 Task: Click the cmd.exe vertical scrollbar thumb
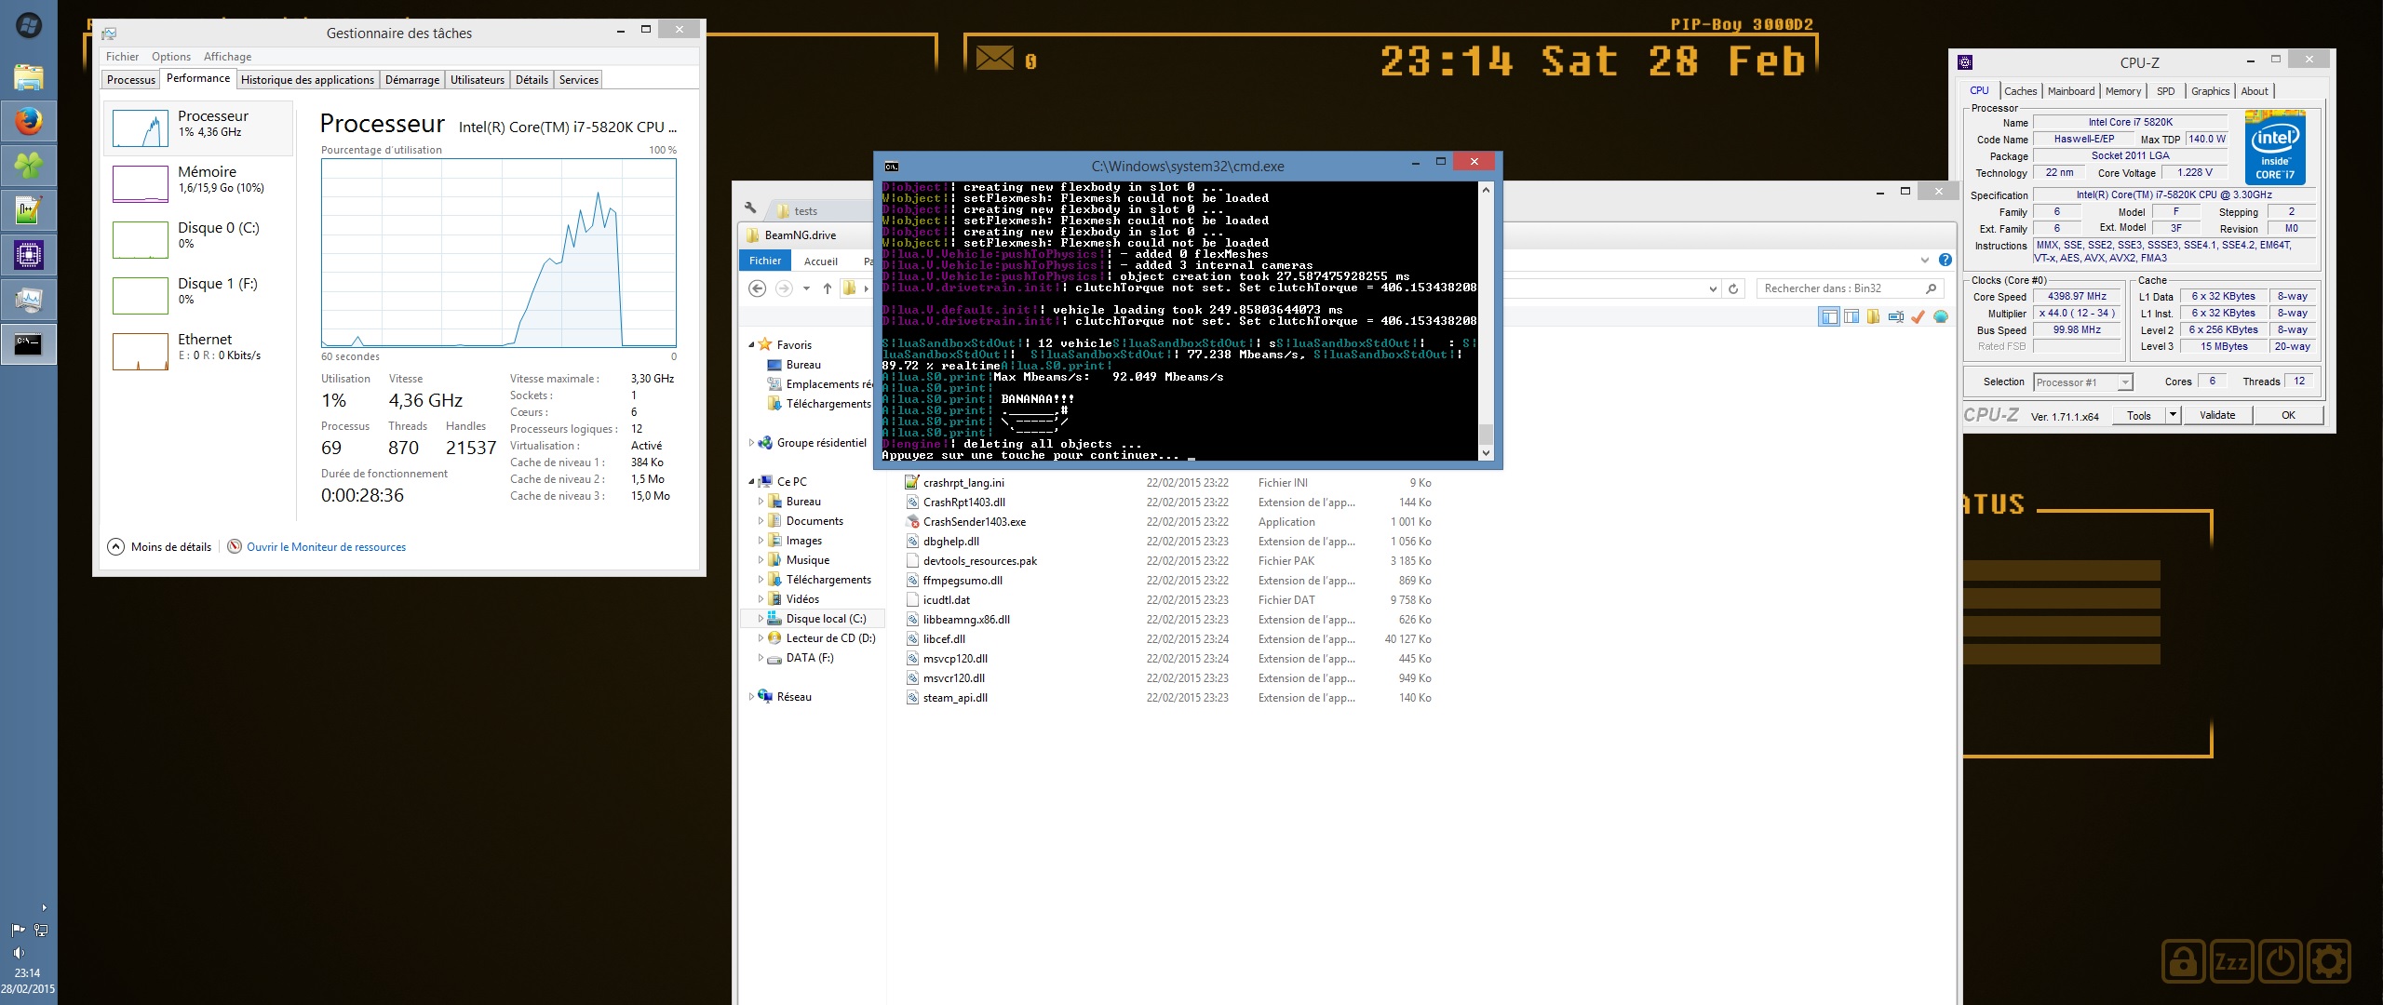[x=1486, y=433]
